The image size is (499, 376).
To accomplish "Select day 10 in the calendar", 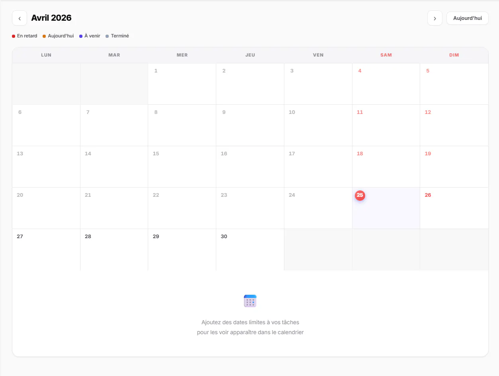I will click(318, 125).
